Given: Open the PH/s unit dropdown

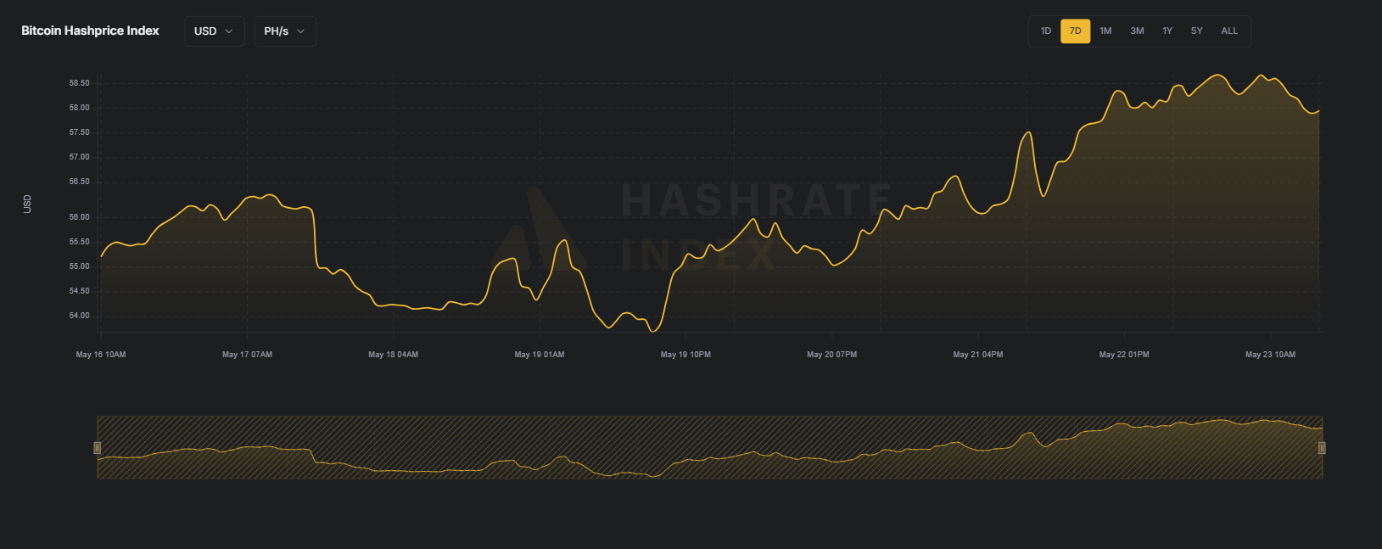Looking at the screenshot, I should [285, 31].
